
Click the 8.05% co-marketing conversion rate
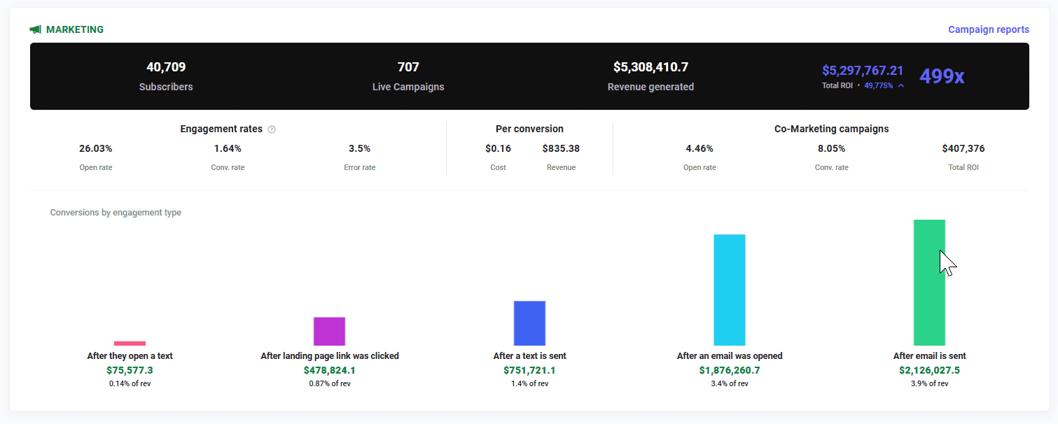click(x=831, y=148)
